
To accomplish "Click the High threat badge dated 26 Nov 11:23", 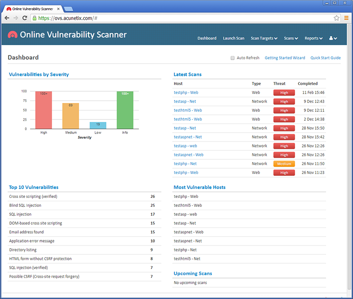I will click(284, 173).
